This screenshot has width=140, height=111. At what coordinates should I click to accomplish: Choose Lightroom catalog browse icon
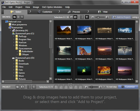click(22, 17)
